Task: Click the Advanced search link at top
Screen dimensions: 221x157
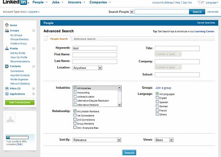Action: click(x=213, y=12)
